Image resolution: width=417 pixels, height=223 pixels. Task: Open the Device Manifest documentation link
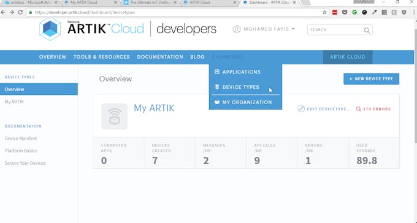21,138
